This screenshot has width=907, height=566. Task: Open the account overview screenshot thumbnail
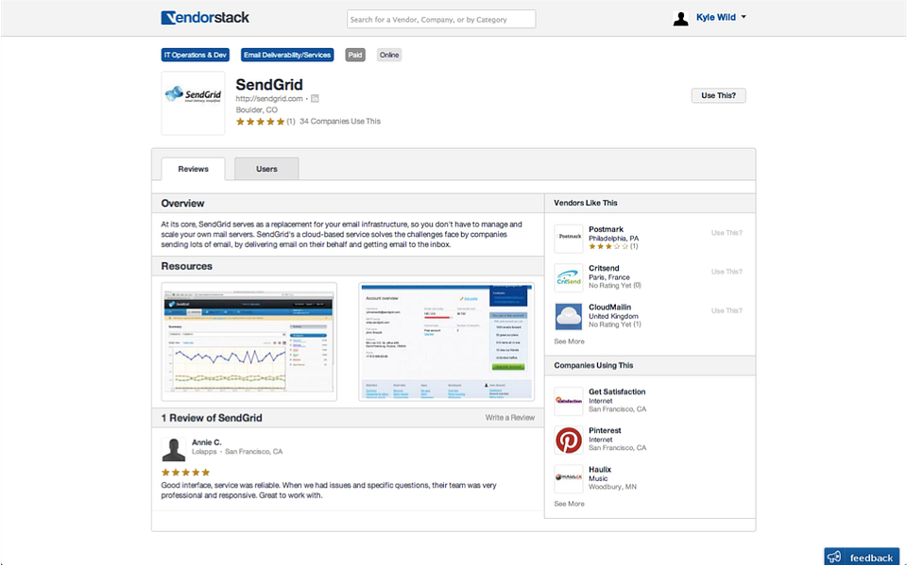click(x=446, y=341)
